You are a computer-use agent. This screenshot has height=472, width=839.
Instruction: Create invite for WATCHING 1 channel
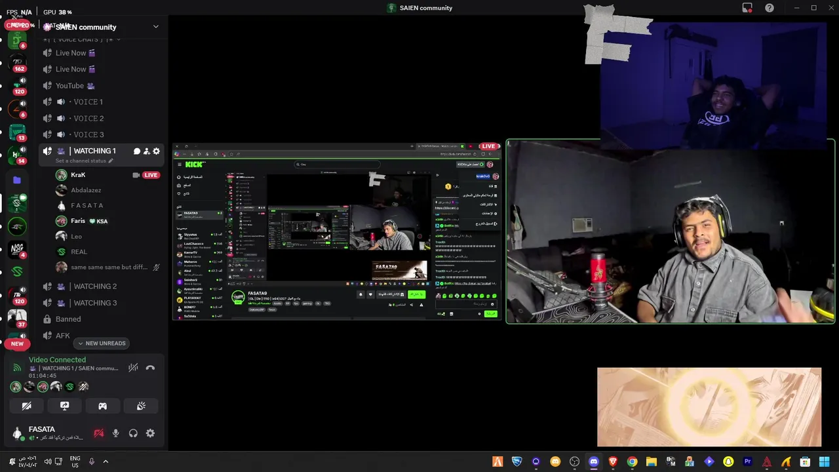point(146,151)
